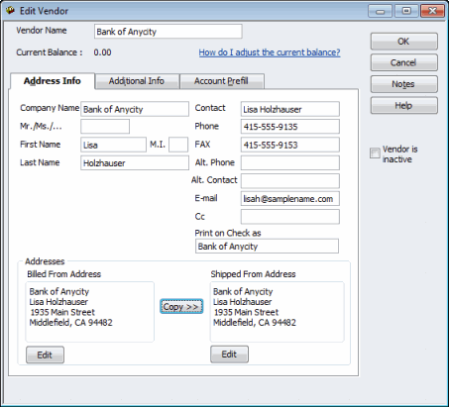Open the Additional Info tab

pos(137,81)
